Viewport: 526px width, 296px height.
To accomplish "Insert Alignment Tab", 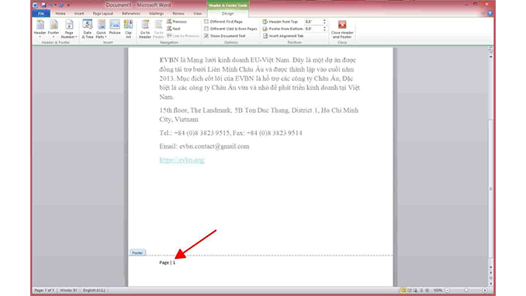I will coord(283,36).
